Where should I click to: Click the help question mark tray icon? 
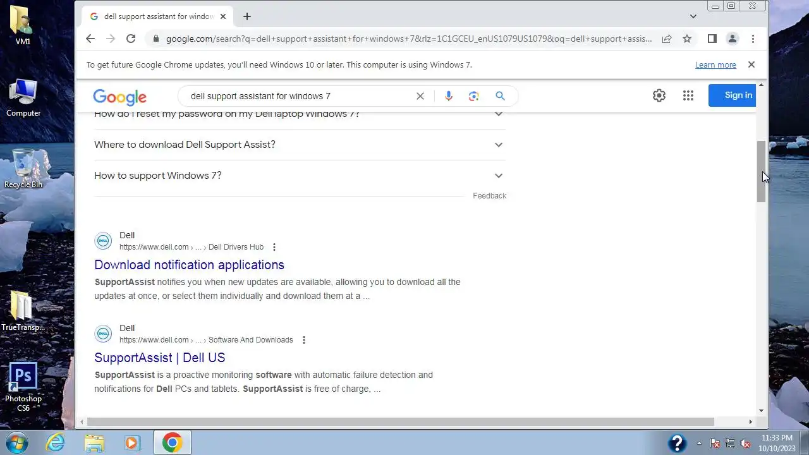click(678, 443)
